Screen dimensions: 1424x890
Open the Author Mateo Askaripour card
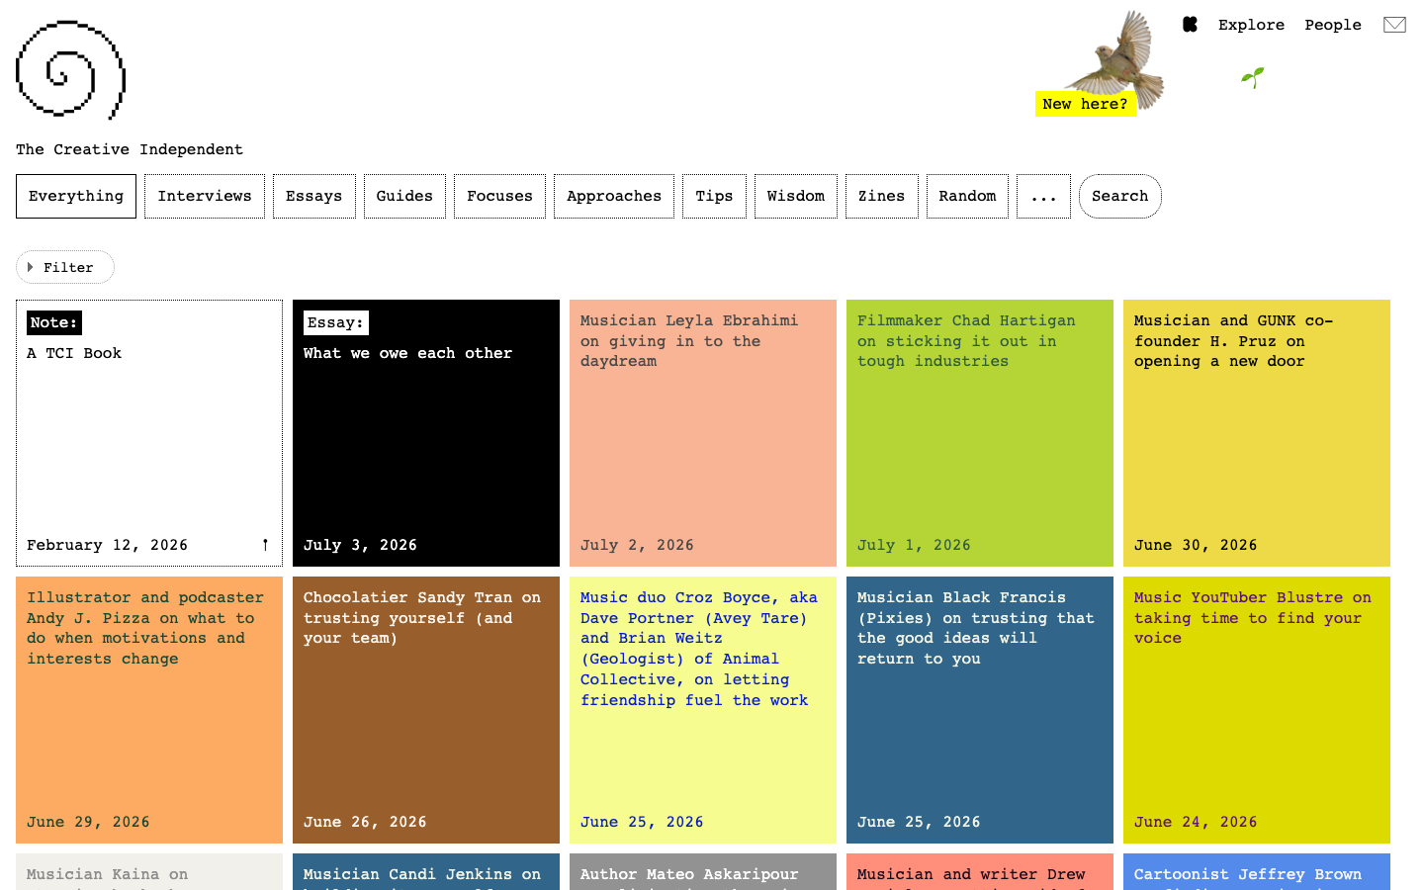[703, 872]
